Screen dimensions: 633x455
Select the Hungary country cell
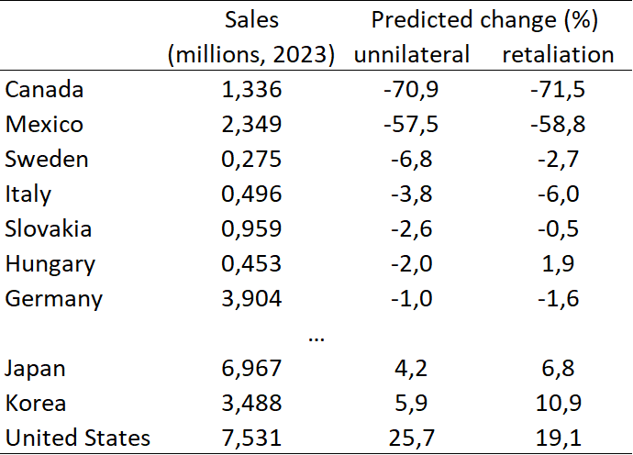pyautogui.click(x=50, y=263)
